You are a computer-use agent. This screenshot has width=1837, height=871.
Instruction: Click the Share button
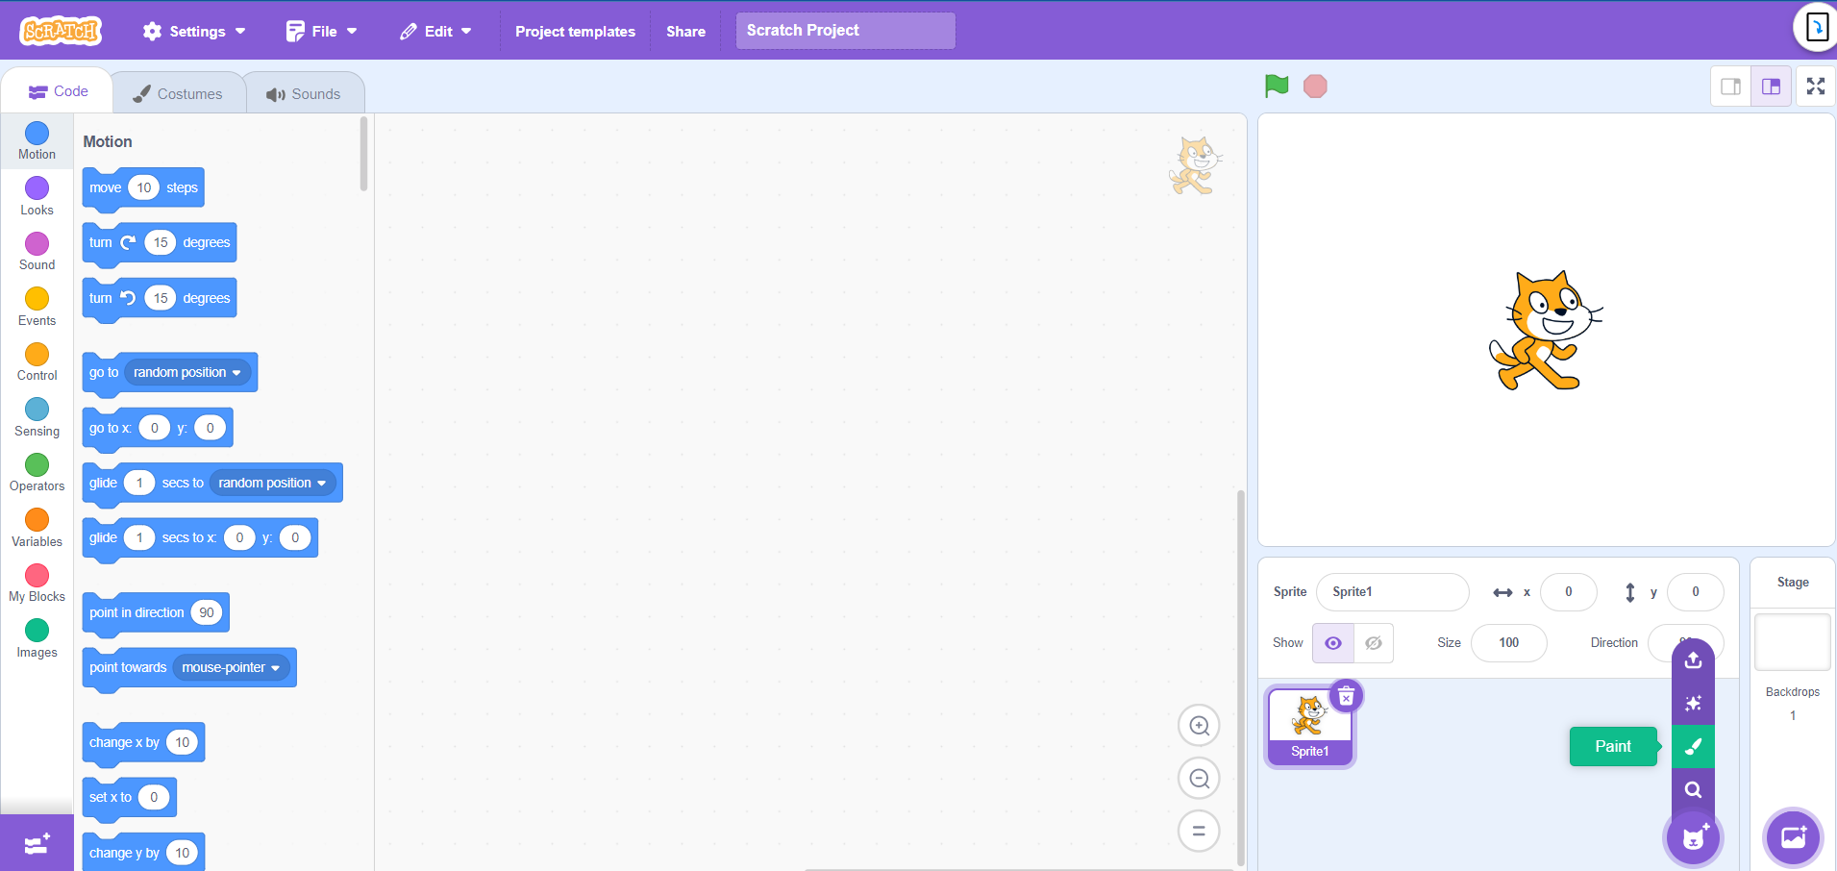point(685,31)
